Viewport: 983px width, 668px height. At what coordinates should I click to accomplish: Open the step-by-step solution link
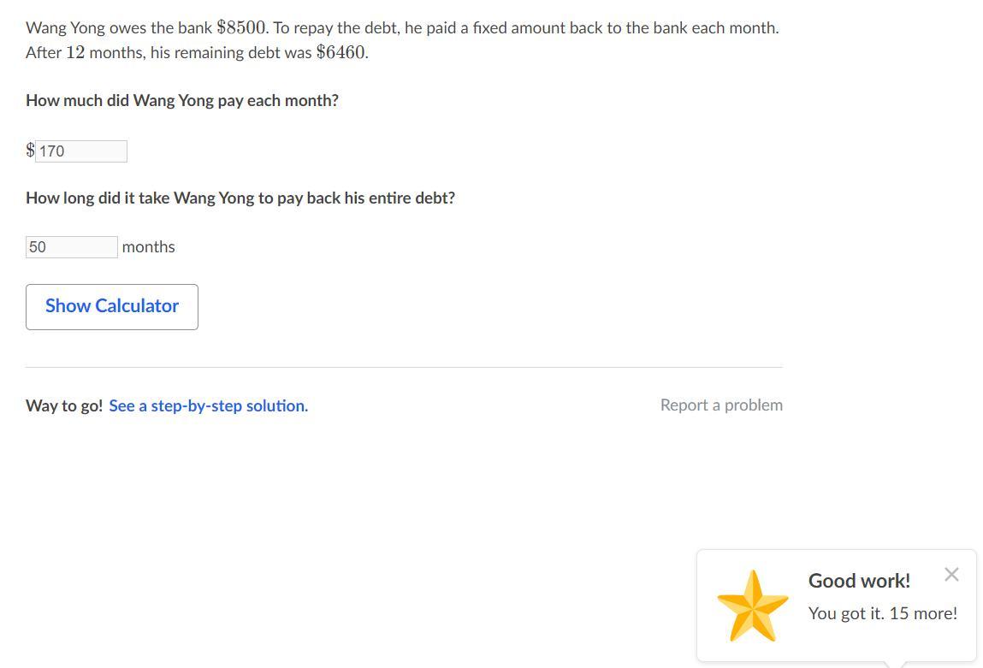pyautogui.click(x=208, y=406)
